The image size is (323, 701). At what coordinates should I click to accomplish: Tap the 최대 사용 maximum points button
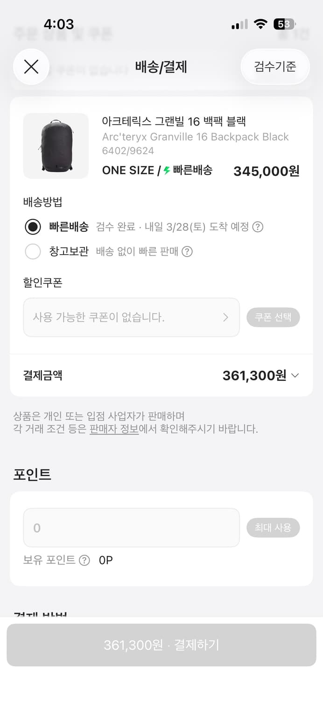pos(274,527)
